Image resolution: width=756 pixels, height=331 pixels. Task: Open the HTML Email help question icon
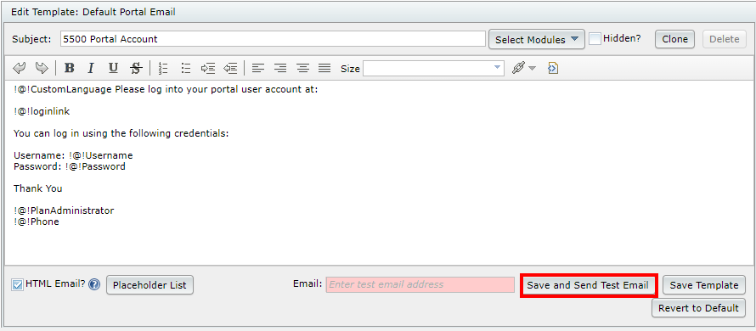coord(94,284)
